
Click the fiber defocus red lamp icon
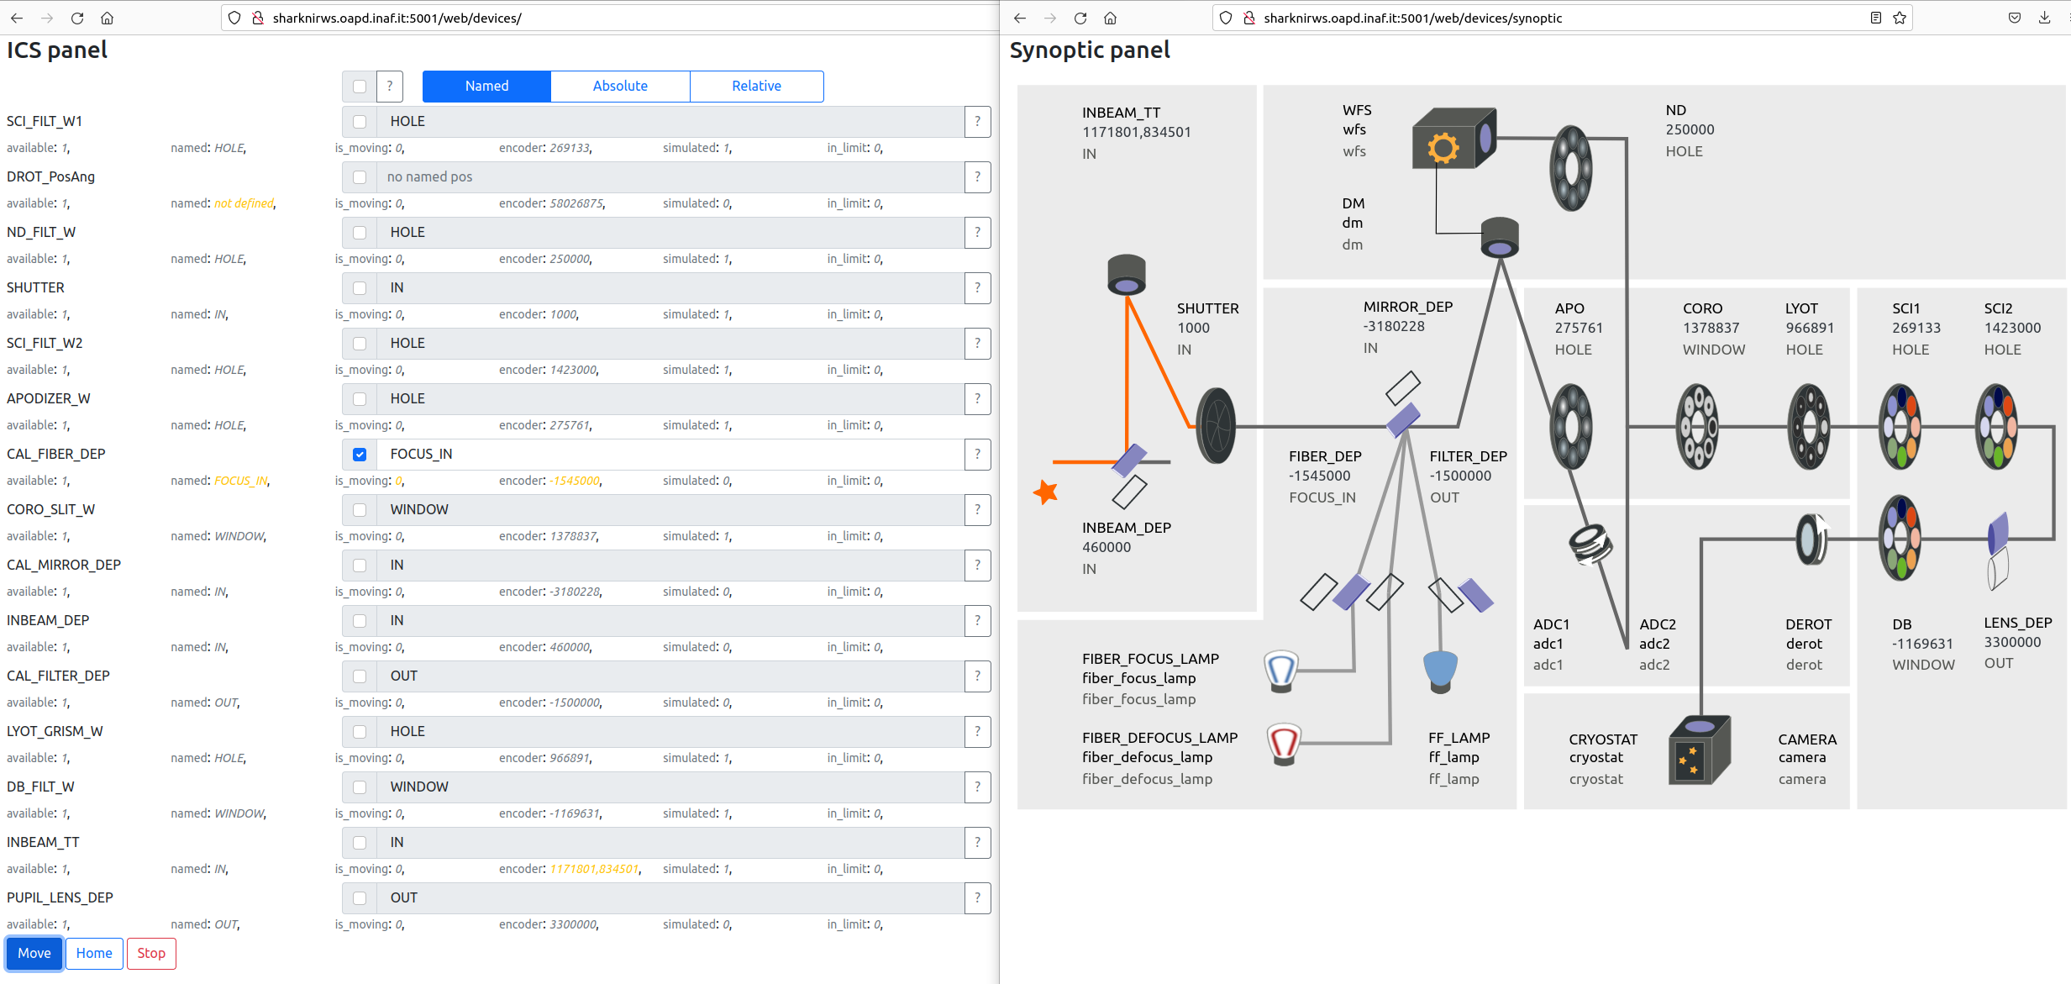(x=1283, y=744)
